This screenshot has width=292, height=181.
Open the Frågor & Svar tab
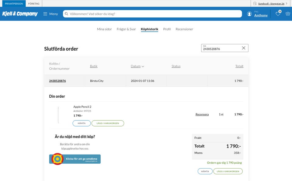(x=126, y=29)
